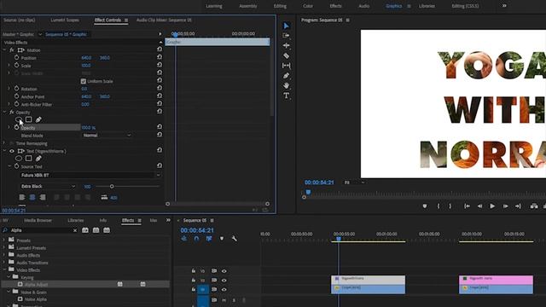Screen dimensions: 546x307
Task: Reset the Position parameter
Action: pyautogui.click(x=160, y=57)
